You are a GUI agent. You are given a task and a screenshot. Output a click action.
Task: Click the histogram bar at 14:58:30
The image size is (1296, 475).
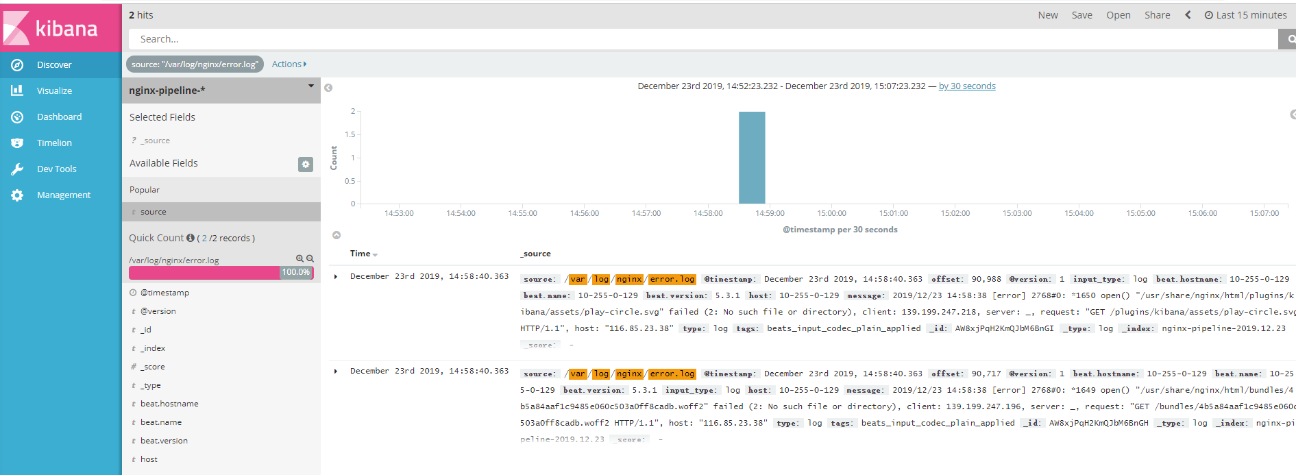[752, 158]
